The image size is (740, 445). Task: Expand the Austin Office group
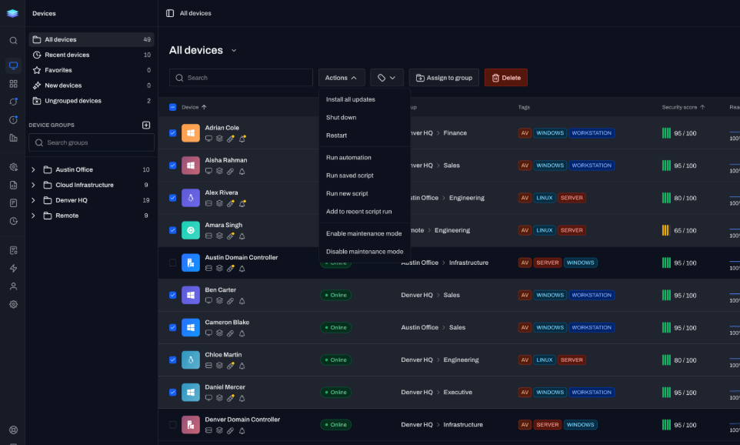coord(33,169)
